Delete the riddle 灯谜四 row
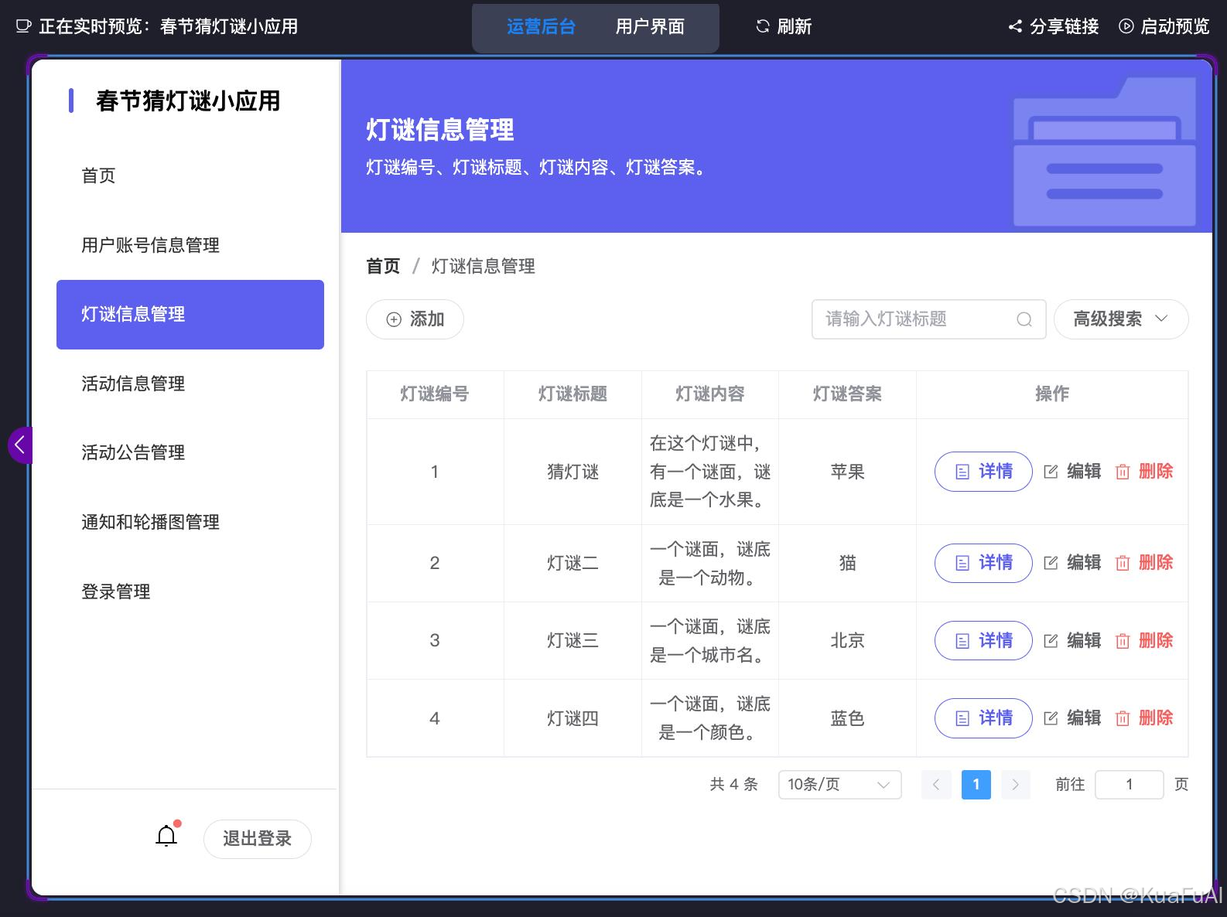 coord(1144,718)
